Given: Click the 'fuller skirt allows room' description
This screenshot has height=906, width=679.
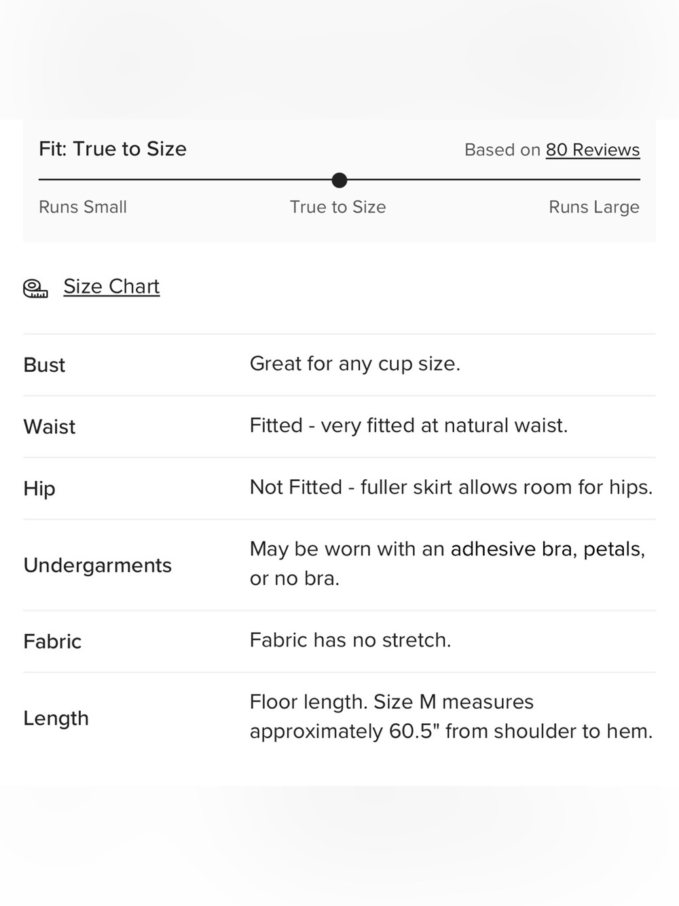Looking at the screenshot, I should point(452,487).
